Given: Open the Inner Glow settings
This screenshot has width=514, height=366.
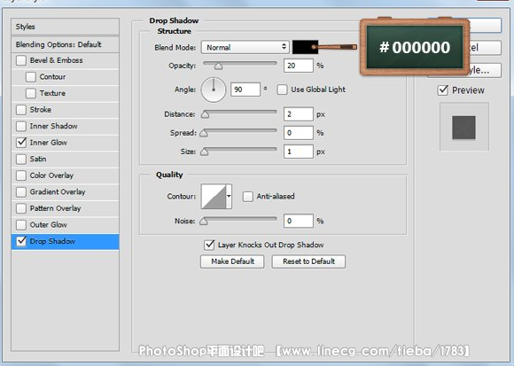Looking at the screenshot, I should (48, 142).
